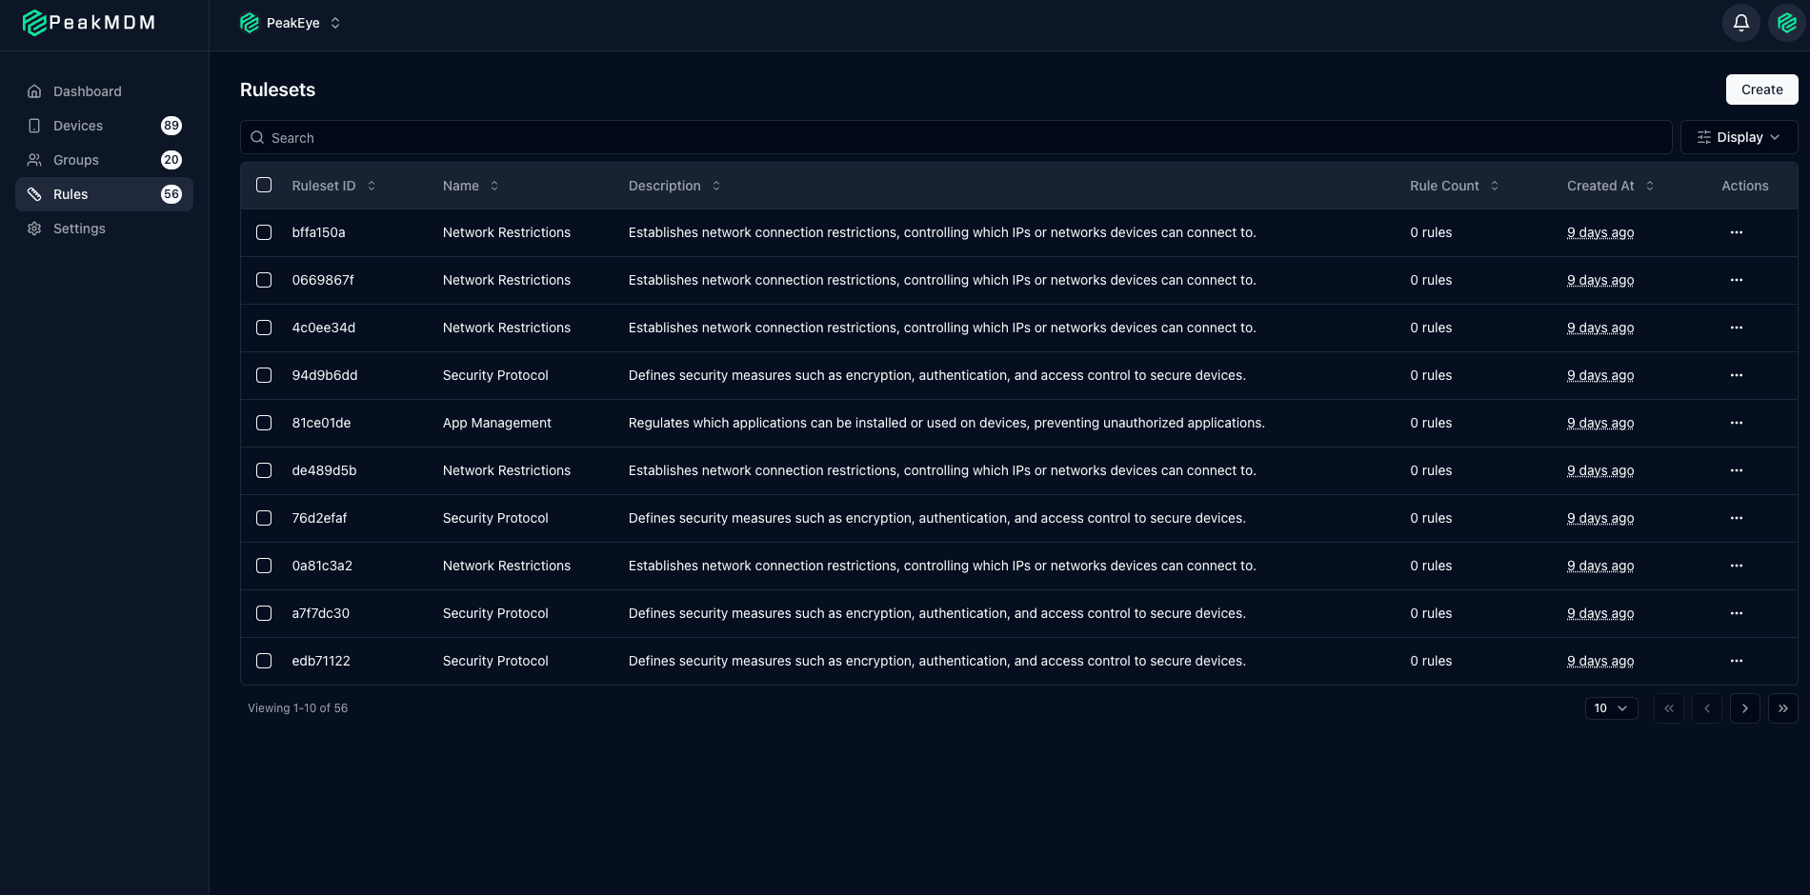The image size is (1810, 895).
Task: Sort the table by Created At
Action: point(1611,186)
